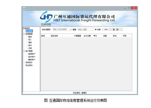Collapse the 数据管理 tree node
The height and width of the screenshot is (108, 151).
(x=24, y=34)
